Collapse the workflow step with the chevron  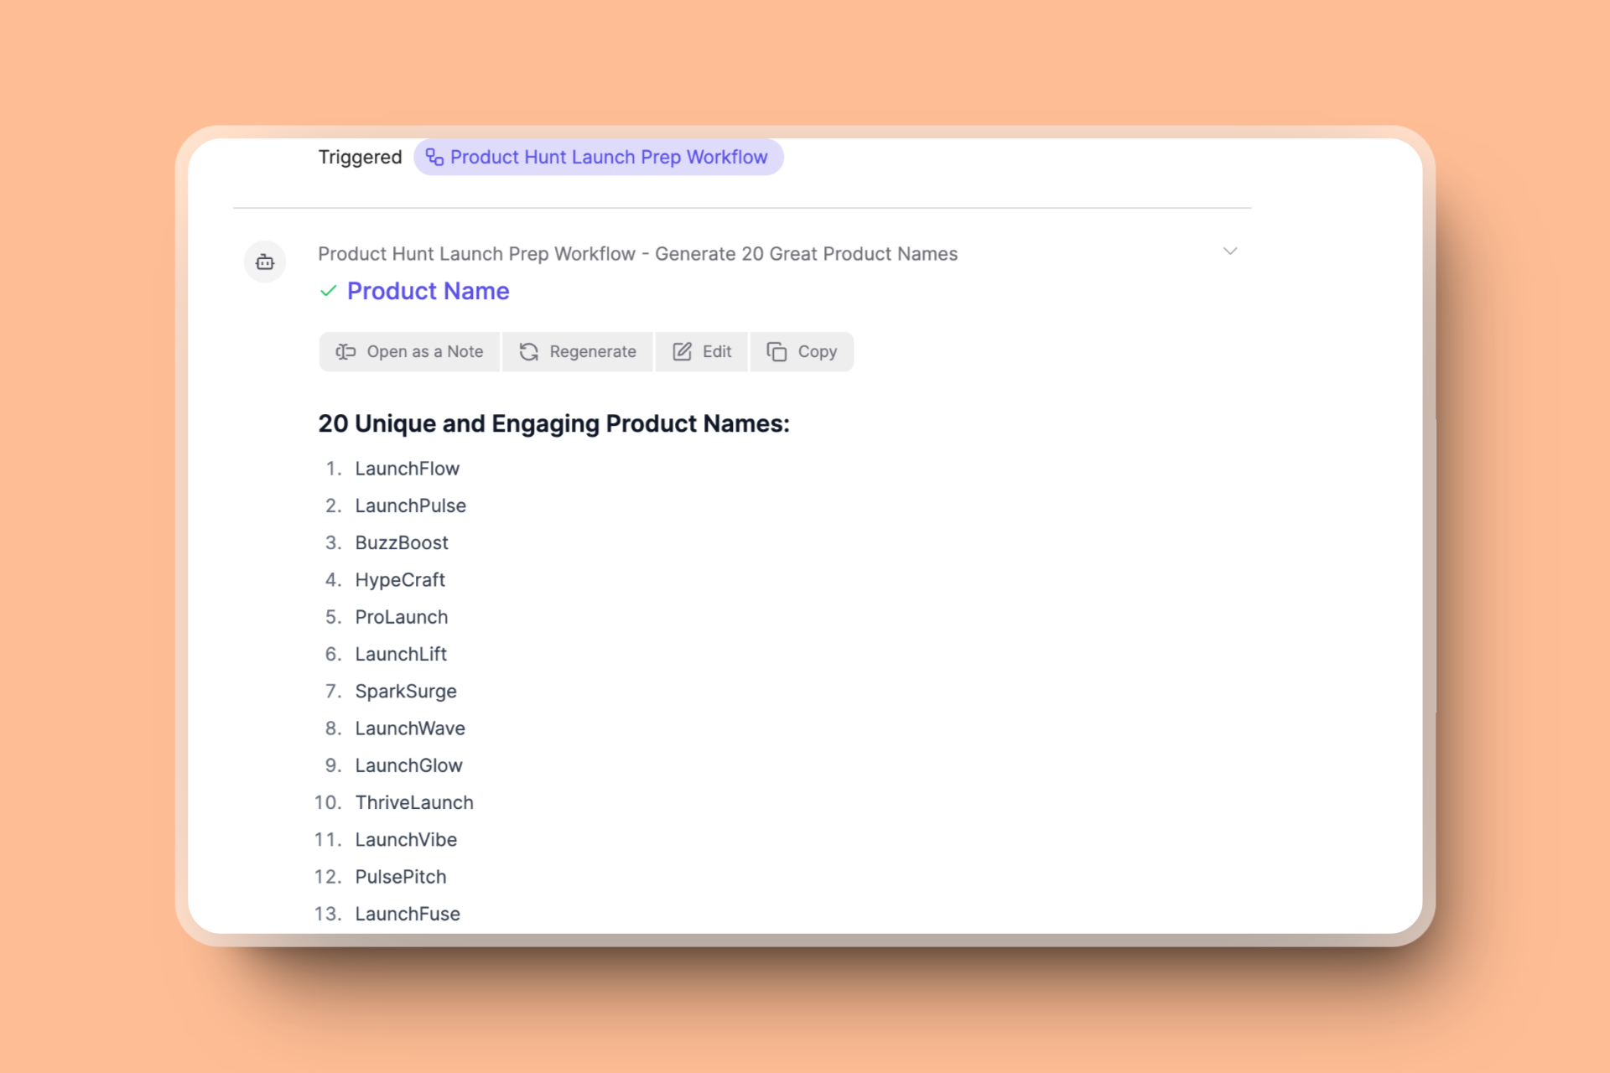[1229, 251]
